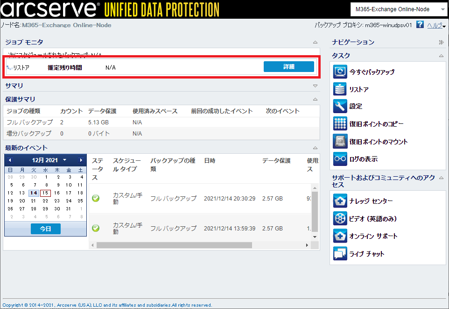Click the ログの表示 task link
Viewport: 449px width, 309px height.
[364, 159]
